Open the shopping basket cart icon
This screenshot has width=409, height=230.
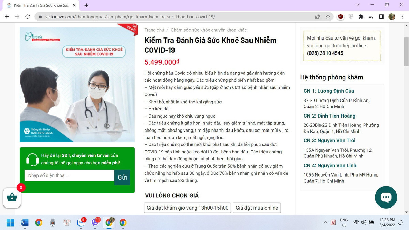[x=12, y=197]
